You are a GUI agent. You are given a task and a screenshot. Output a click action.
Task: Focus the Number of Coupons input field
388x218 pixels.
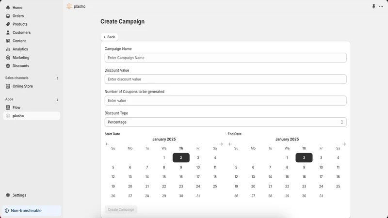[226, 101]
